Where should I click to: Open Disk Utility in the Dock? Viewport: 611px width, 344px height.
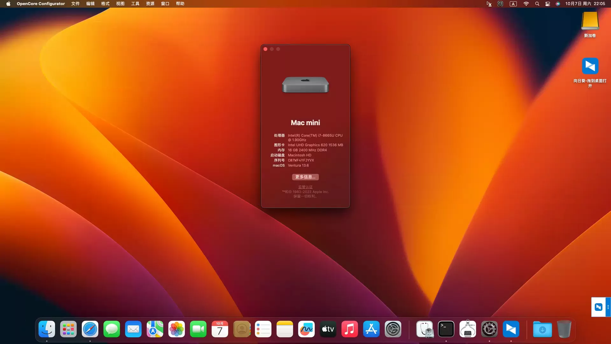pyautogui.click(x=425, y=329)
